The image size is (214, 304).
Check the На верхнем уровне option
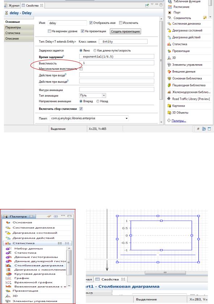coord(49,31)
